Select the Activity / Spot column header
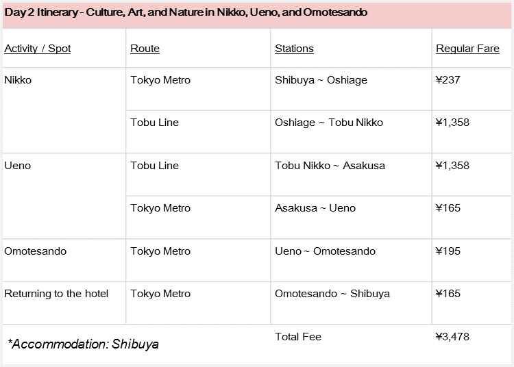 (x=38, y=49)
